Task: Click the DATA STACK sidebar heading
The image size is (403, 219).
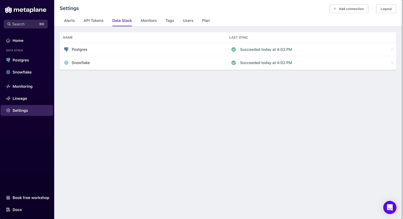Action: coord(15,50)
